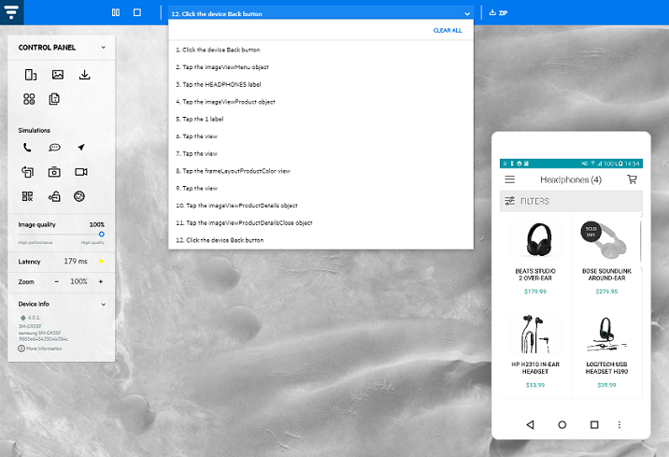Screen dimensions: 669x457
Task: Download the ZIP file
Action: point(498,13)
